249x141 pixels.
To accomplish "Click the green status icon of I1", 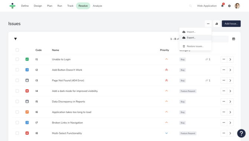I will (x=27, y=59).
